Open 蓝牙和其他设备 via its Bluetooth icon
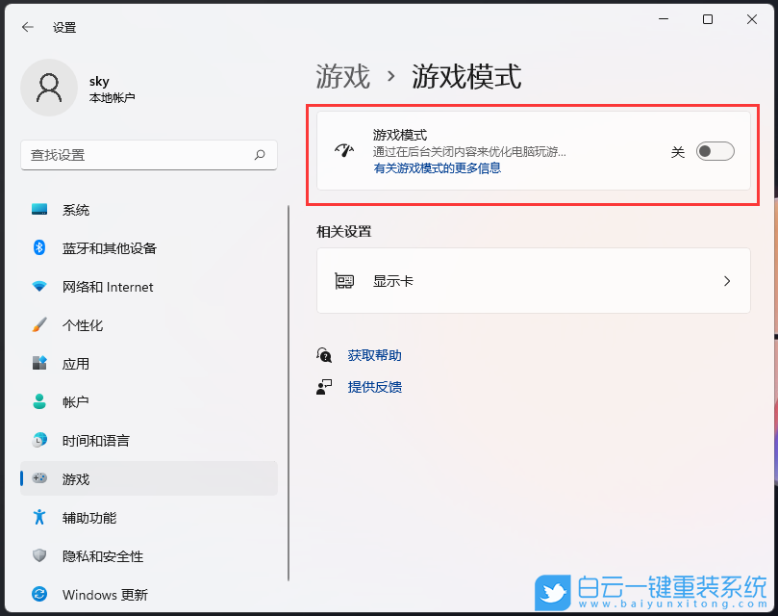Screen dimensions: 778x616 [x=38, y=247]
